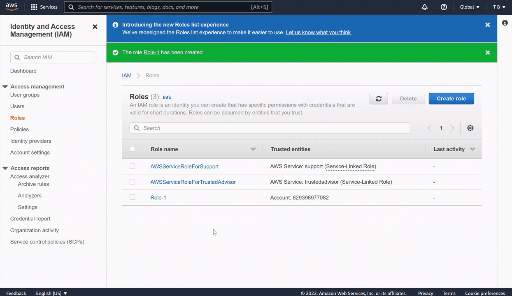Select all roles with header checkbox
This screenshot has height=296, width=512.
click(x=133, y=149)
